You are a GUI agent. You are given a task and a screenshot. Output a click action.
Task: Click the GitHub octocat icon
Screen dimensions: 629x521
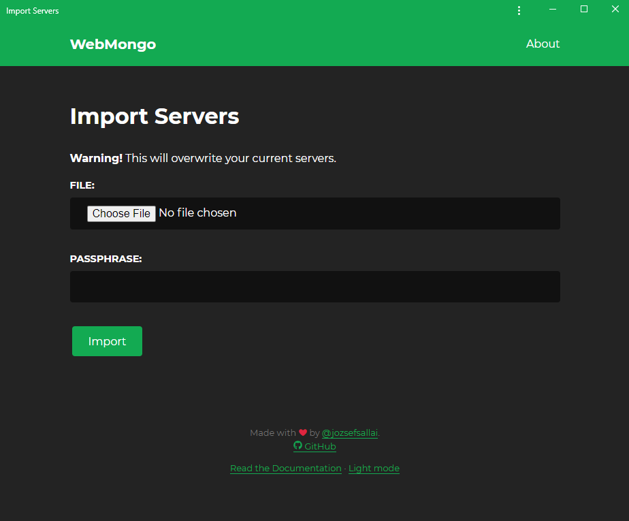[296, 446]
